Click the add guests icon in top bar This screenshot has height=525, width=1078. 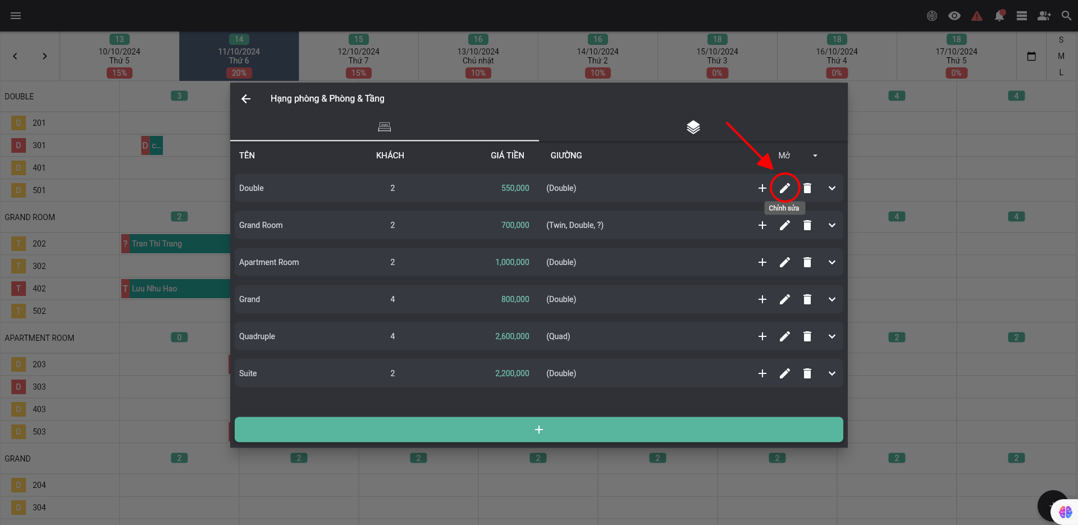pyautogui.click(x=1044, y=16)
